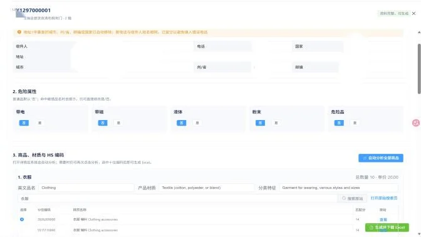Viewport: 421px width, 237px height.
Task: Select 是 under 带电
Action: [x=39, y=123]
